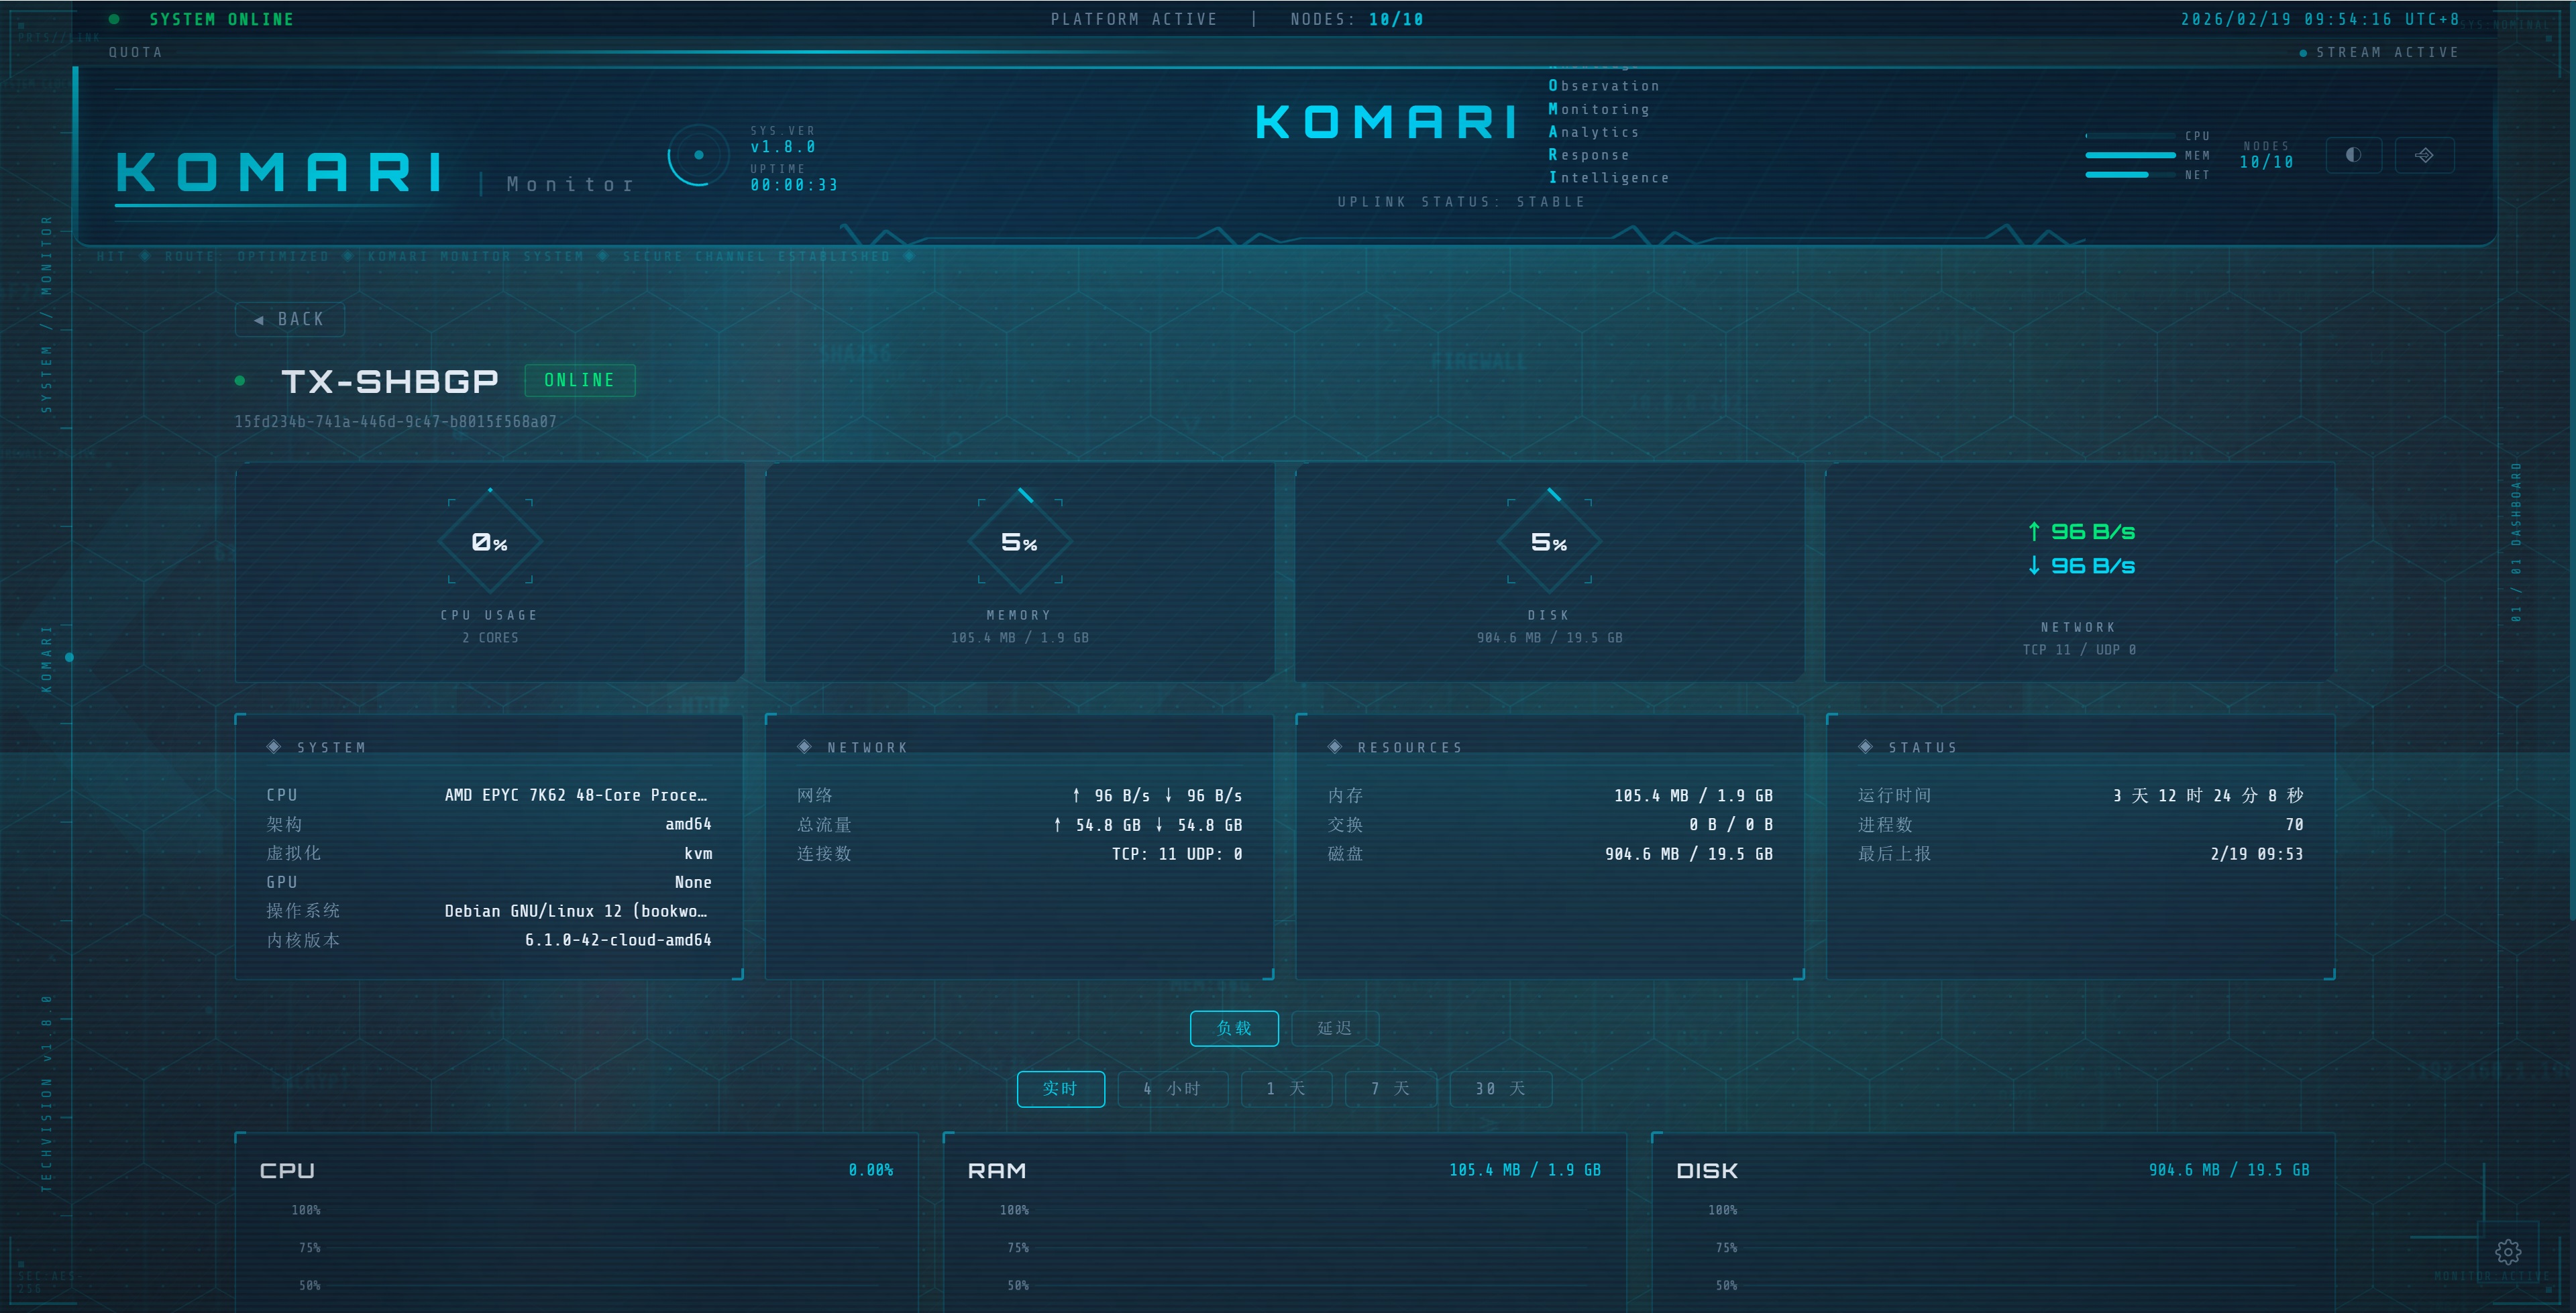This screenshot has width=2576, height=1313.
Task: Click the circular radar icon beside version
Action: pyautogui.click(x=698, y=155)
